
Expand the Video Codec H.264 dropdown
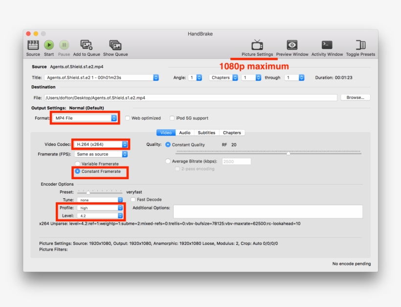point(101,144)
